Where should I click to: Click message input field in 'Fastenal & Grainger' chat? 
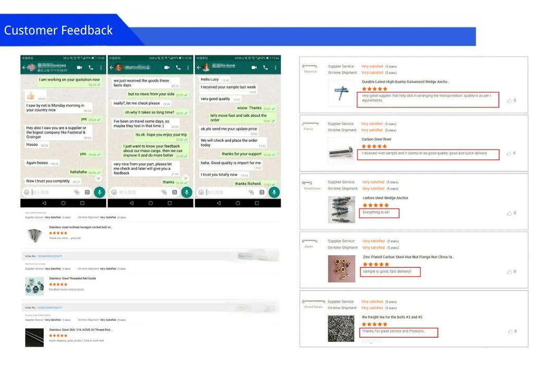click(51, 192)
